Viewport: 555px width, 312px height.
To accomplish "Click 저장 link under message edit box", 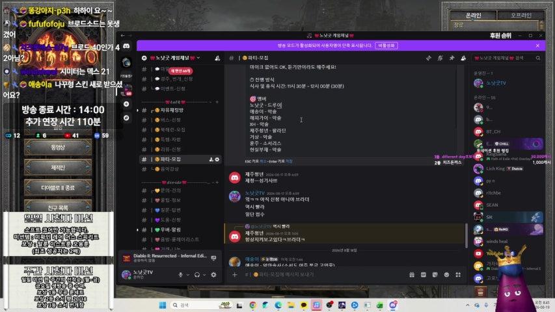I will (289, 161).
